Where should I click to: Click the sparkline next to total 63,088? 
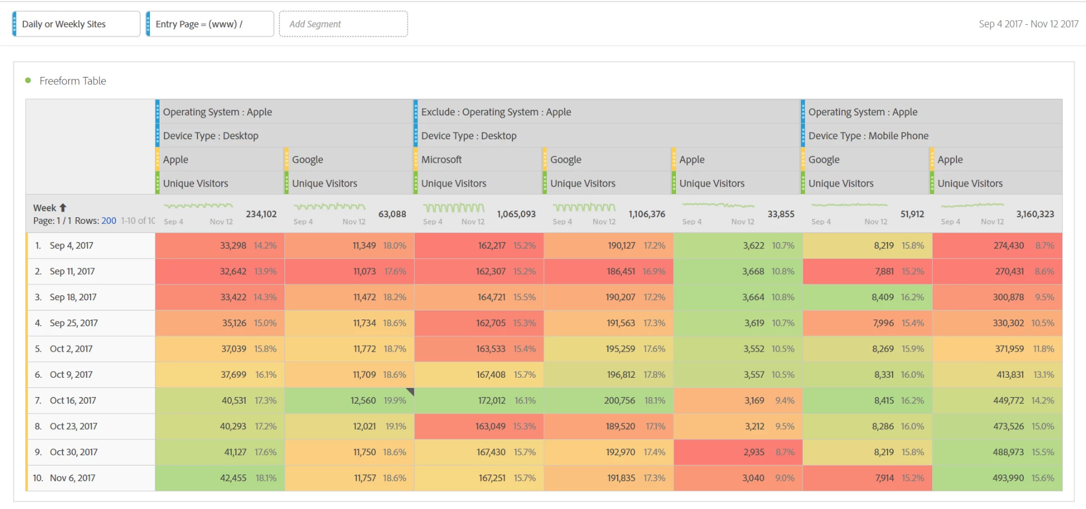pyautogui.click(x=329, y=206)
